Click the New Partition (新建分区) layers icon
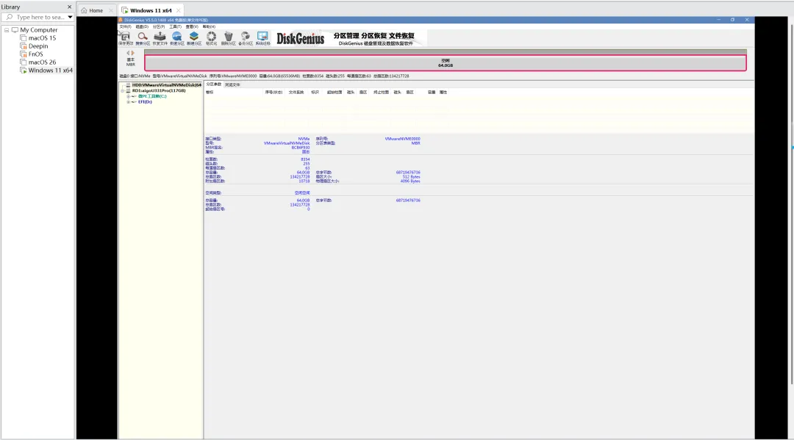Viewport: 794px width, 440px height. coord(194,37)
